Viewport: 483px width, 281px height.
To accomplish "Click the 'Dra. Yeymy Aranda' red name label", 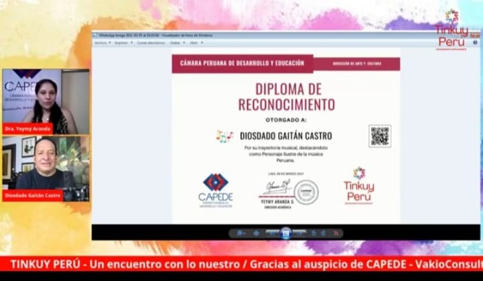I will [x=28, y=129].
